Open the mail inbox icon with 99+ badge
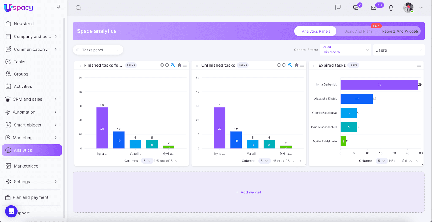The image size is (432, 222). (374, 8)
